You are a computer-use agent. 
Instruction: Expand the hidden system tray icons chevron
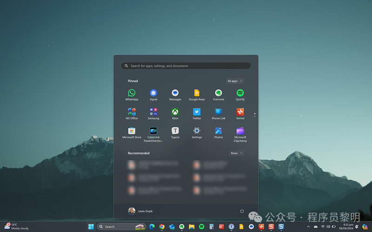308,226
